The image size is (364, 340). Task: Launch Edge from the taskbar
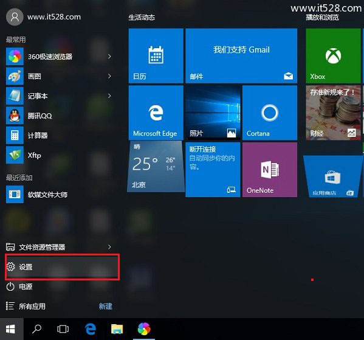click(91, 329)
